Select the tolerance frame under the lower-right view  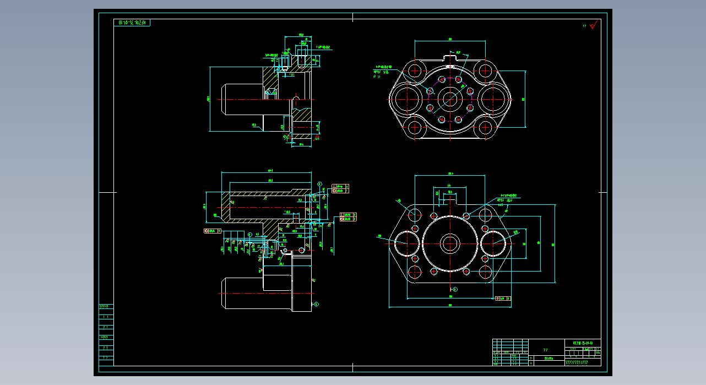(x=503, y=299)
